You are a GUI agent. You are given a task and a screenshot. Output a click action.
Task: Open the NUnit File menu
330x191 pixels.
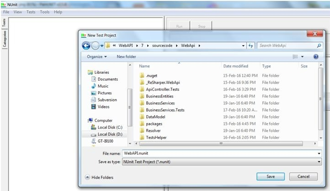click(6, 12)
